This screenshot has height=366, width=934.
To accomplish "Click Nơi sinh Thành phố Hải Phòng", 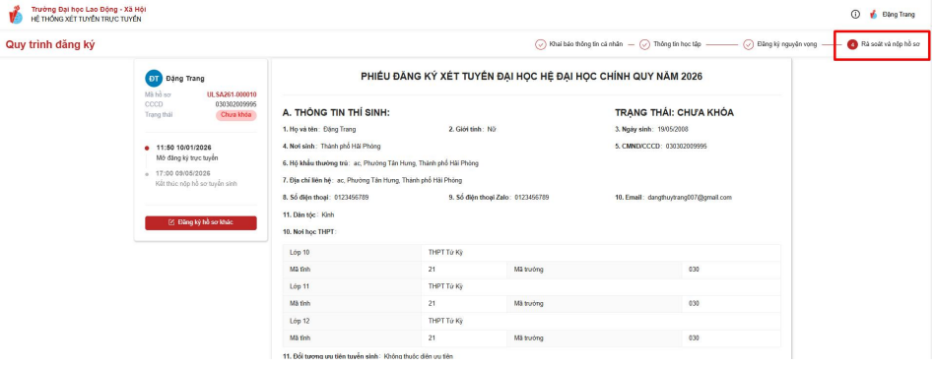I will click(351, 146).
